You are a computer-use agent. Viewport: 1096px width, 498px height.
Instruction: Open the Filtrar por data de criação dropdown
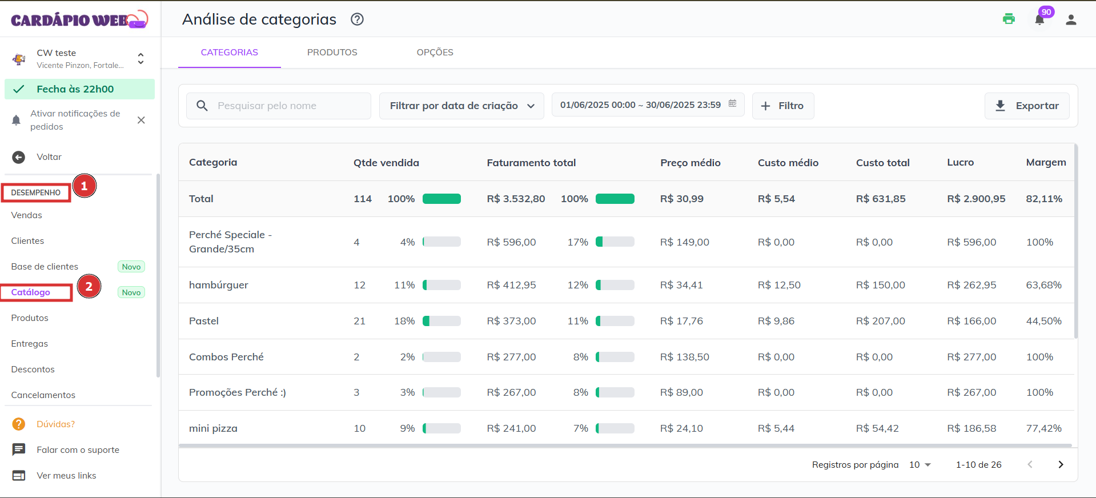[x=461, y=106]
